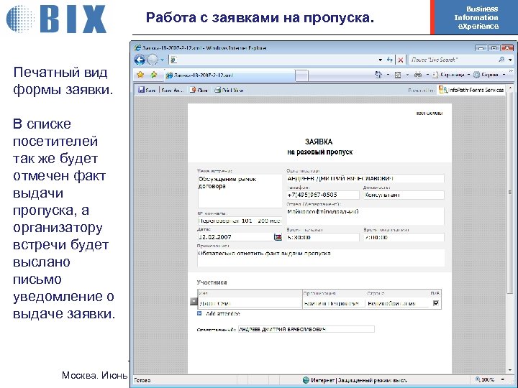Viewport: 518px width, 388px height.
Task: Click Save in the InfoPath toolbar
Action: click(147, 90)
